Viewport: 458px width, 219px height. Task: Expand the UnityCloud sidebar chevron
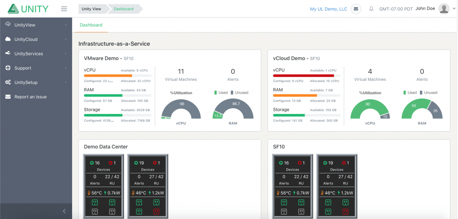coord(66,39)
